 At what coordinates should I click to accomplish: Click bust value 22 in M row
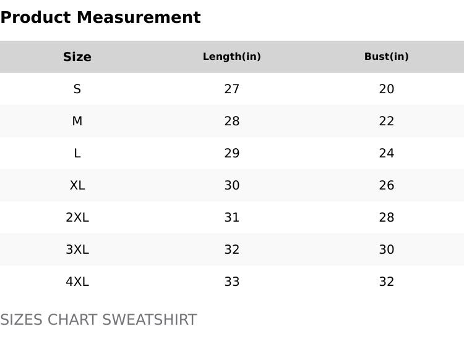(x=387, y=121)
